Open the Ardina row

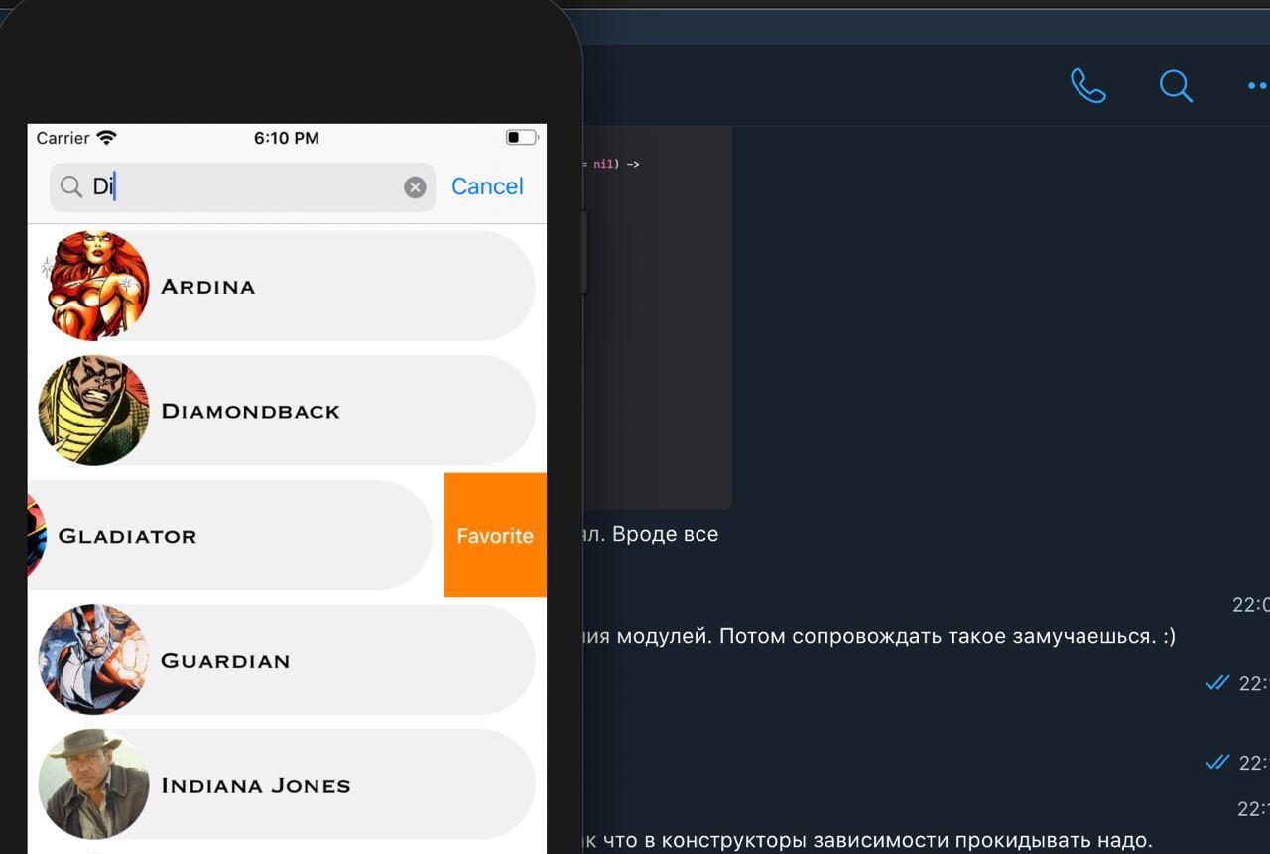coord(287,286)
